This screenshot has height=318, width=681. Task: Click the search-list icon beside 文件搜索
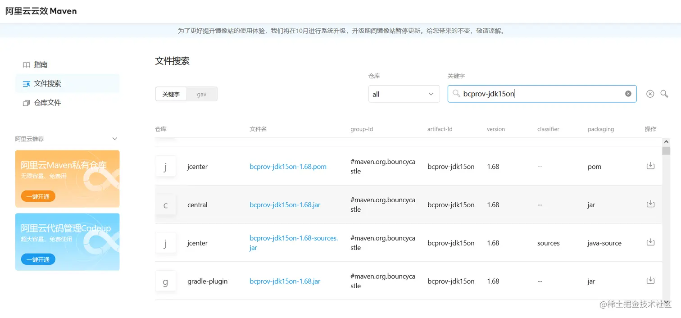27,84
